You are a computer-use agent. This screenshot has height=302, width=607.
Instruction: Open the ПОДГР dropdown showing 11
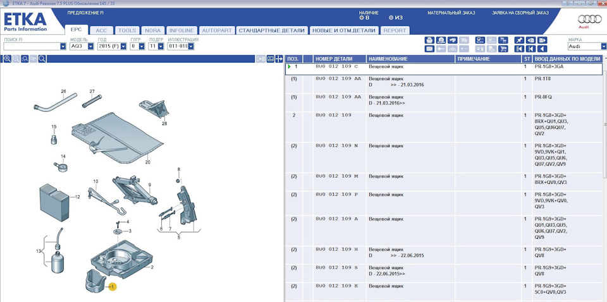point(160,46)
